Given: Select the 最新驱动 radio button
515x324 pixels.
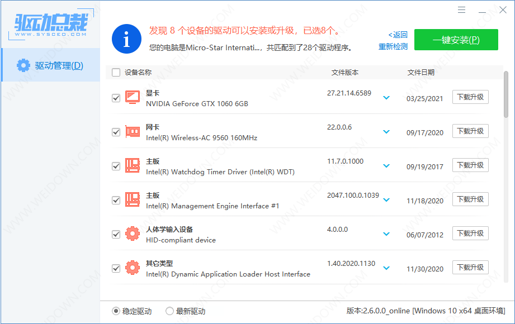Looking at the screenshot, I should pyautogui.click(x=170, y=311).
